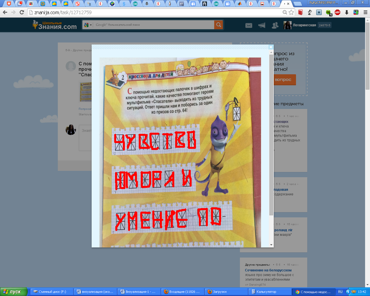Click the Школьные Знания.com logo

point(55,25)
